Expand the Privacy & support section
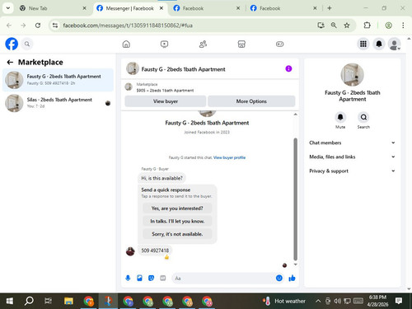412x309 pixels. coord(353,171)
